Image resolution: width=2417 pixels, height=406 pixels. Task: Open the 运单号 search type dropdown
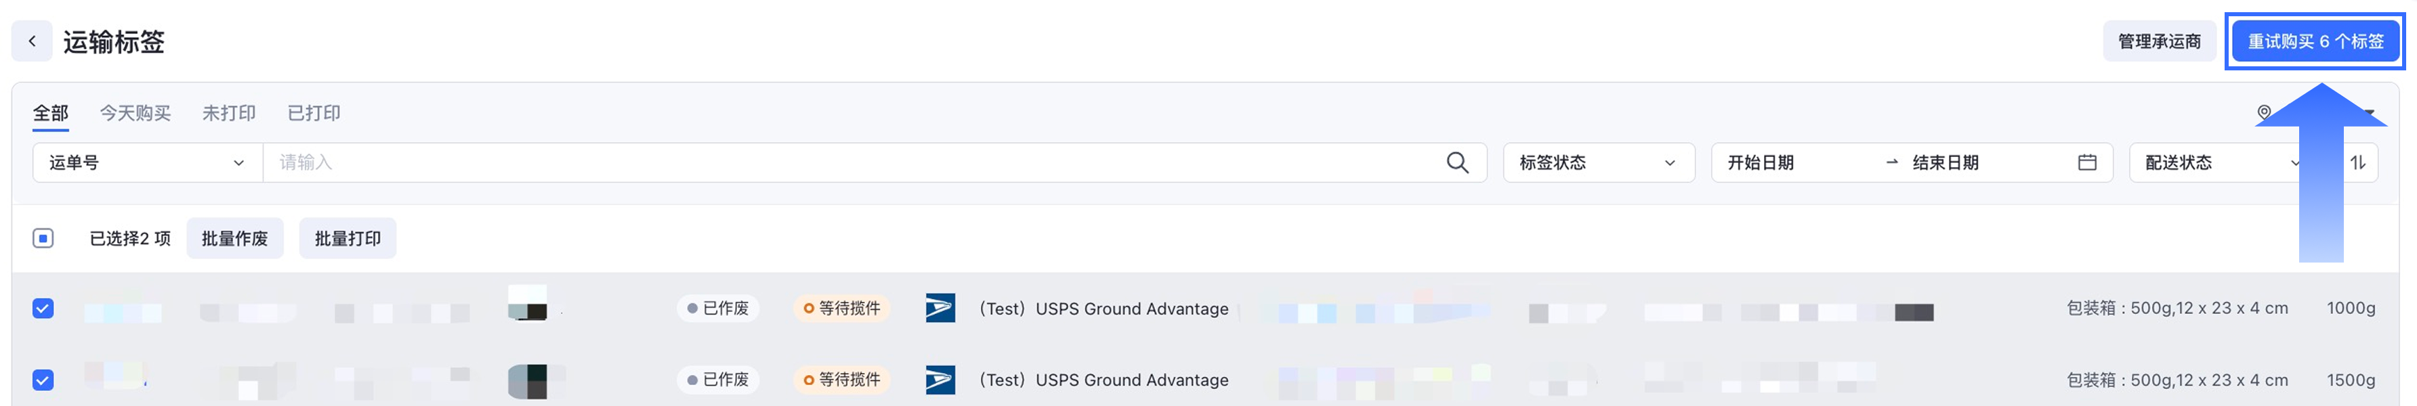click(x=146, y=162)
